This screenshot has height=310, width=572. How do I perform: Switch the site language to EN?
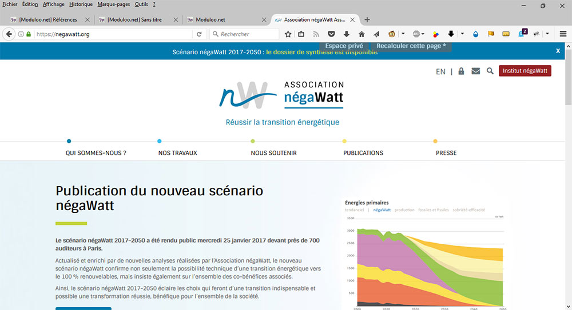[440, 71]
